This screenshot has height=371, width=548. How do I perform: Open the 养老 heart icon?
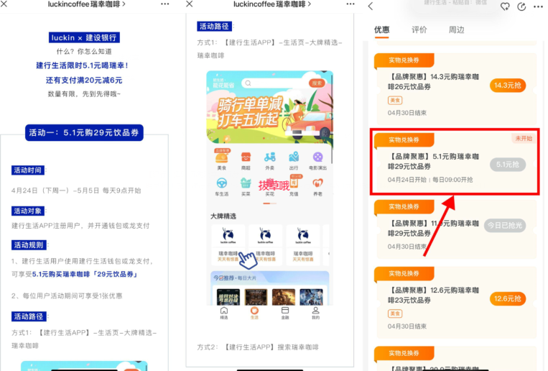pos(317,183)
